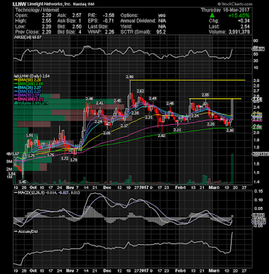
Task: Select the '1.70' low price label
Action: [74, 160]
